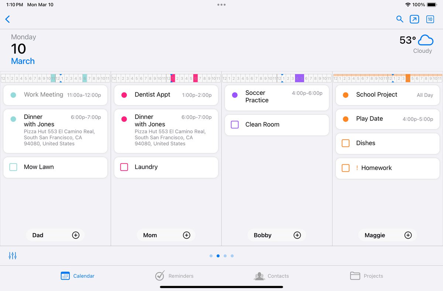The height and width of the screenshot is (291, 443).
Task: Tap Maggie's plus icon
Action: tap(408, 235)
